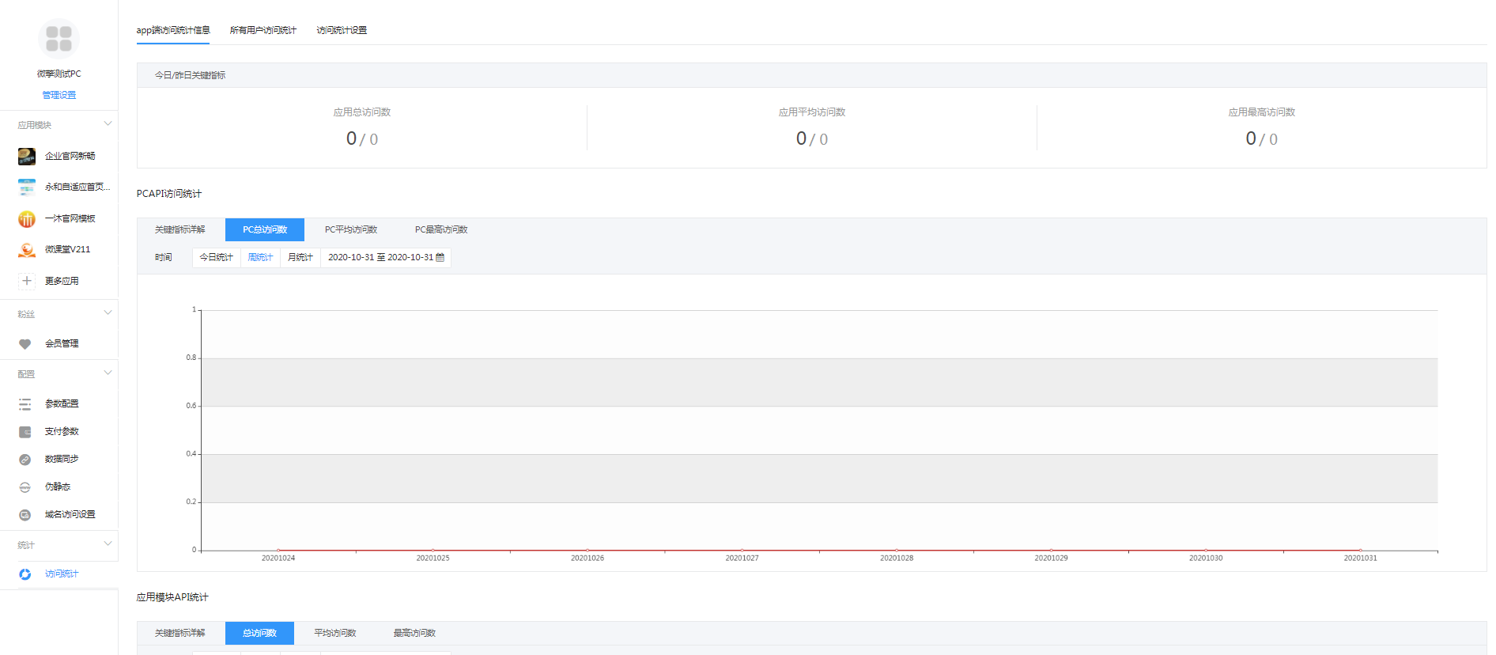This screenshot has height=655, width=1496.
Task: Open 数据同步 menu text
Action: [x=62, y=459]
